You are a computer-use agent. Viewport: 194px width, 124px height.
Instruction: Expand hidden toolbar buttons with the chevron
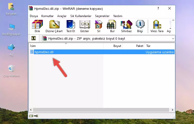coord(173,20)
